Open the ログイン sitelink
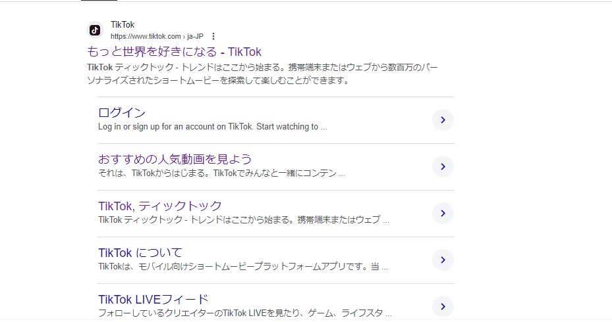Image resolution: width=612 pixels, height=322 pixels. [122, 112]
